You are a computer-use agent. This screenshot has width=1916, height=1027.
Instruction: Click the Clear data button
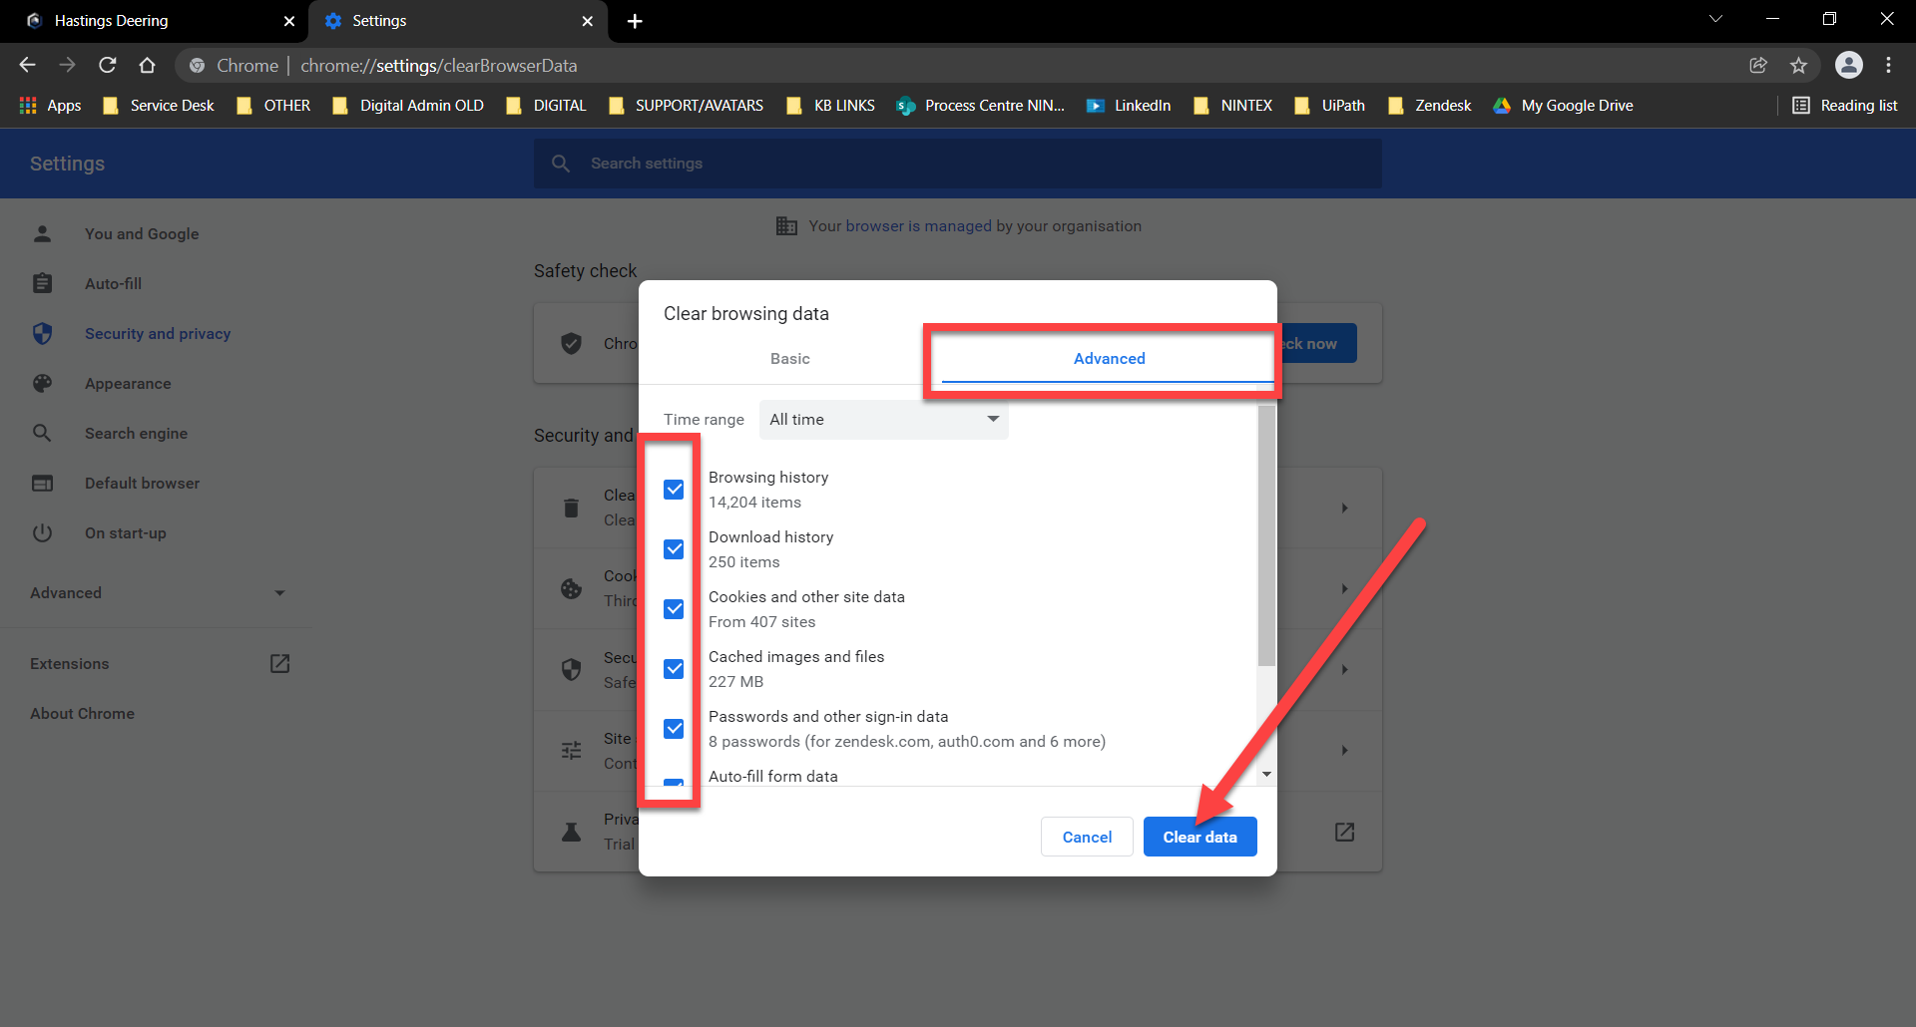tap(1199, 837)
